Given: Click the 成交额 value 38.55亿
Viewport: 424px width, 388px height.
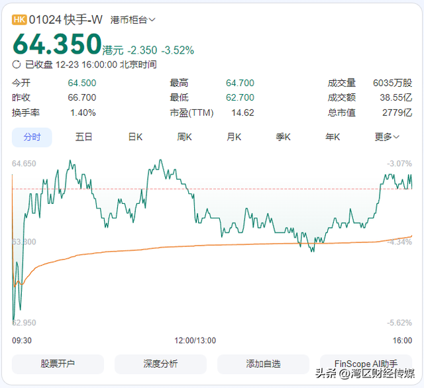Looking at the screenshot, I should tap(396, 97).
